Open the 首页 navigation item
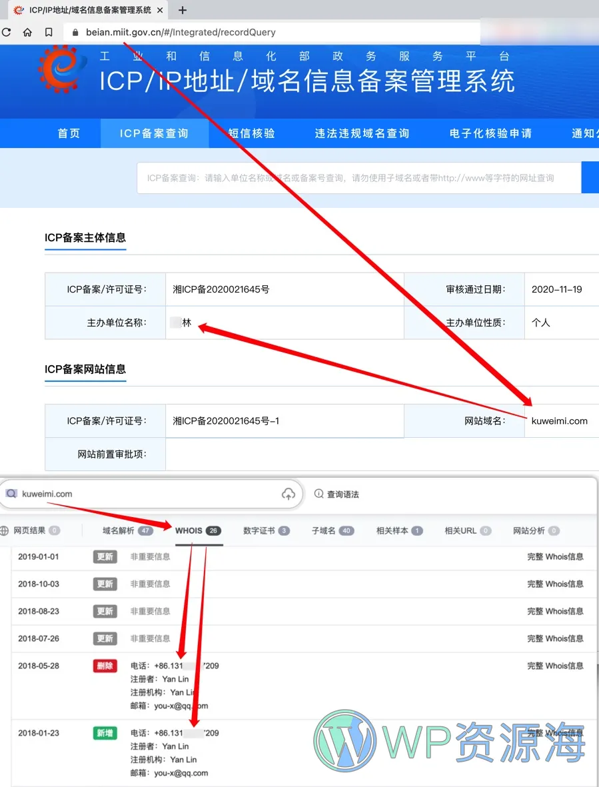 tap(69, 133)
